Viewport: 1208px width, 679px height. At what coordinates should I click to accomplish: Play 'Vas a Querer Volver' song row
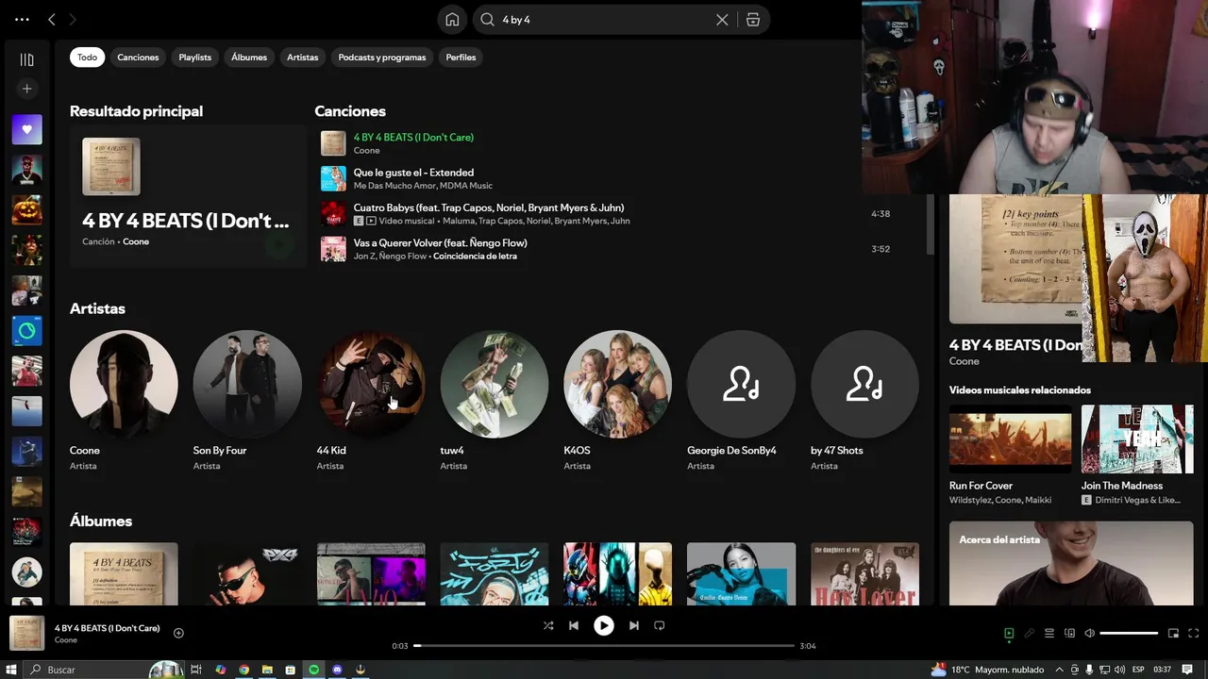(440, 243)
